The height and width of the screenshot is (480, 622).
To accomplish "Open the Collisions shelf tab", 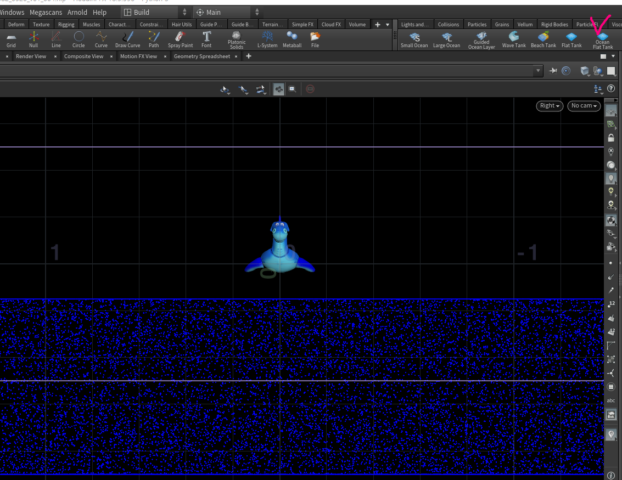I will click(449, 25).
